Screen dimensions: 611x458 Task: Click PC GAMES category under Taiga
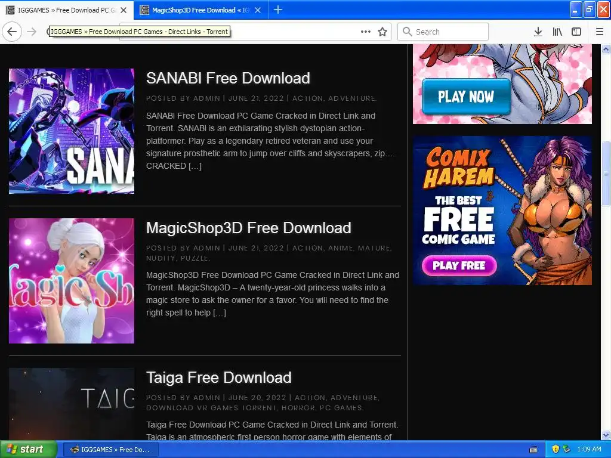coord(341,408)
